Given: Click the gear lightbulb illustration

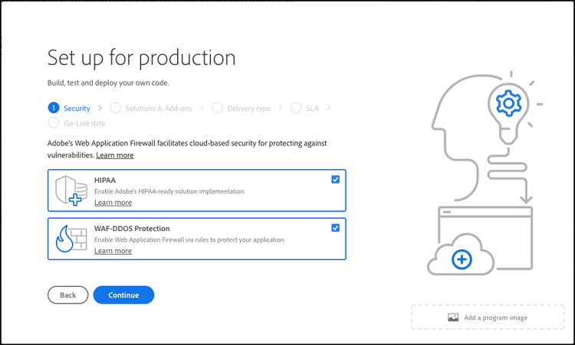Looking at the screenshot, I should pyautogui.click(x=507, y=104).
